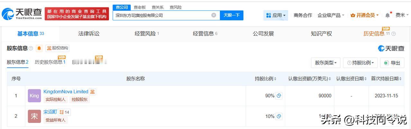Select the 法律诉讼 tab
The image size is (411, 129).
[89, 33]
